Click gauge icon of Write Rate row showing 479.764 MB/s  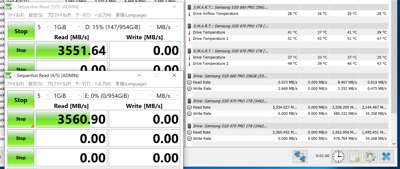tap(189, 139)
